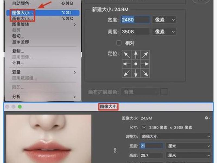Select top-left anchor arrow in 定位 grid
217x163 pixels.
(x=127, y=55)
